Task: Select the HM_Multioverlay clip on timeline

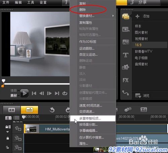Action: [47, 129]
